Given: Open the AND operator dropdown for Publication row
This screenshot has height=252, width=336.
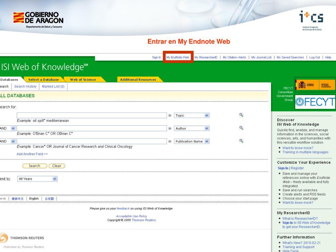Looking at the screenshot, I should 8,141.
